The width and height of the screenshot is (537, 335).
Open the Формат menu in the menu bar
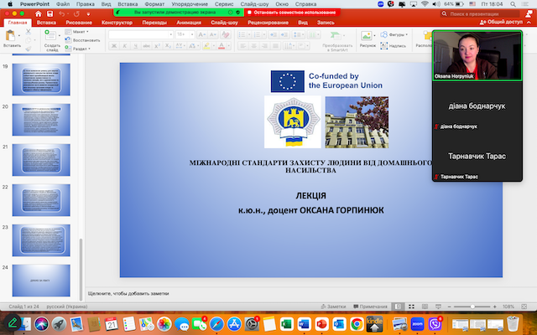154,4
